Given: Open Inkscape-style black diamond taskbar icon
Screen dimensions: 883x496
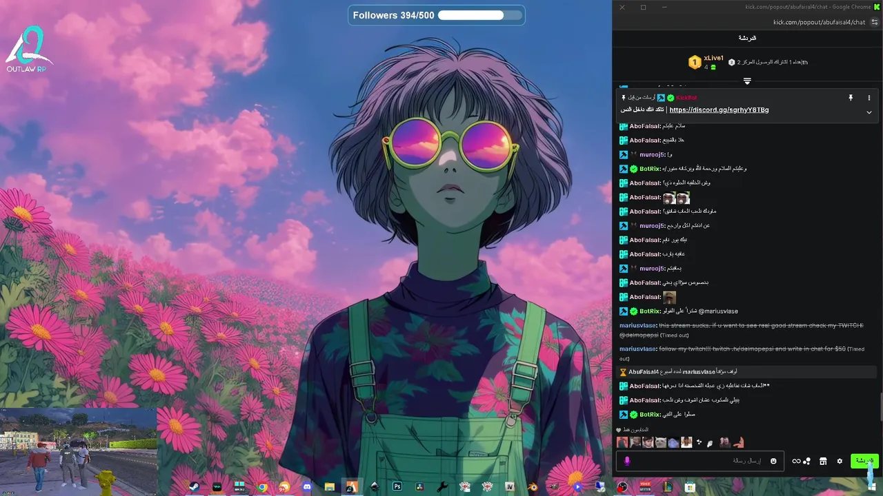Looking at the screenshot, I should [x=375, y=487].
